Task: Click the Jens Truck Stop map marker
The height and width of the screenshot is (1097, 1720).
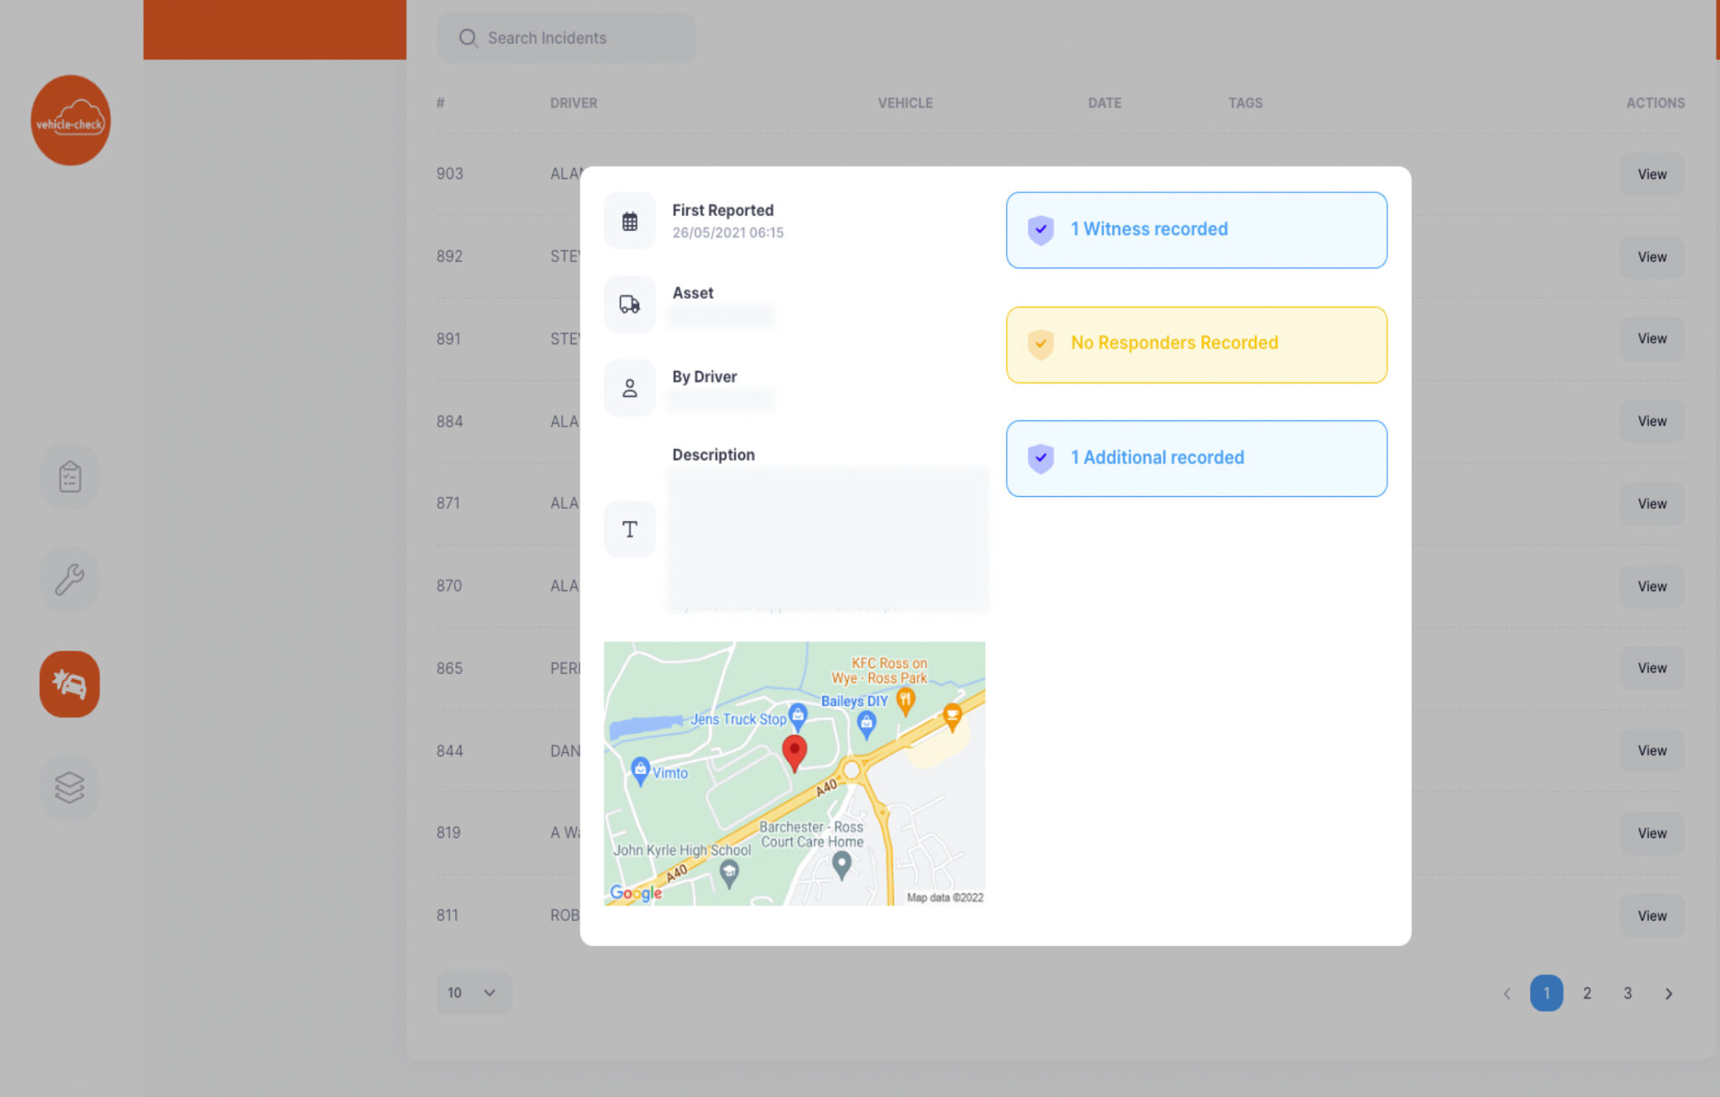Action: (798, 716)
